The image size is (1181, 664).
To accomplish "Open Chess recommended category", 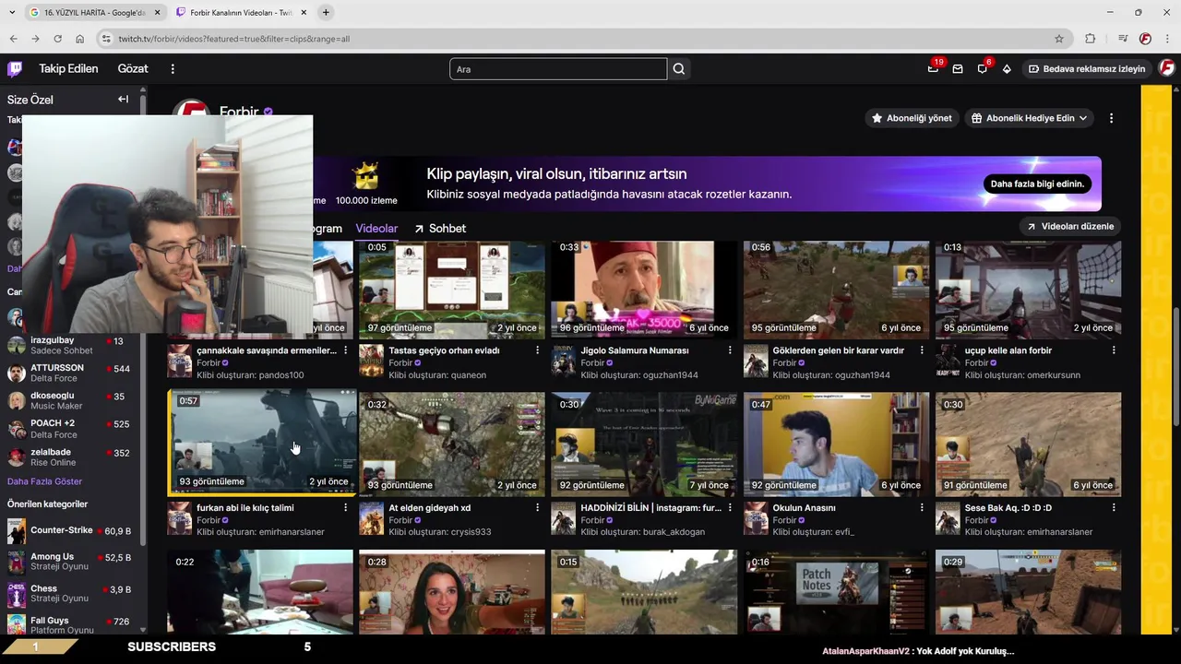I will 72,593.
